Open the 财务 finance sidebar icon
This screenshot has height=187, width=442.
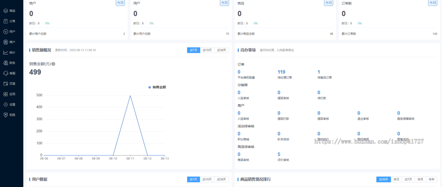coord(6,63)
